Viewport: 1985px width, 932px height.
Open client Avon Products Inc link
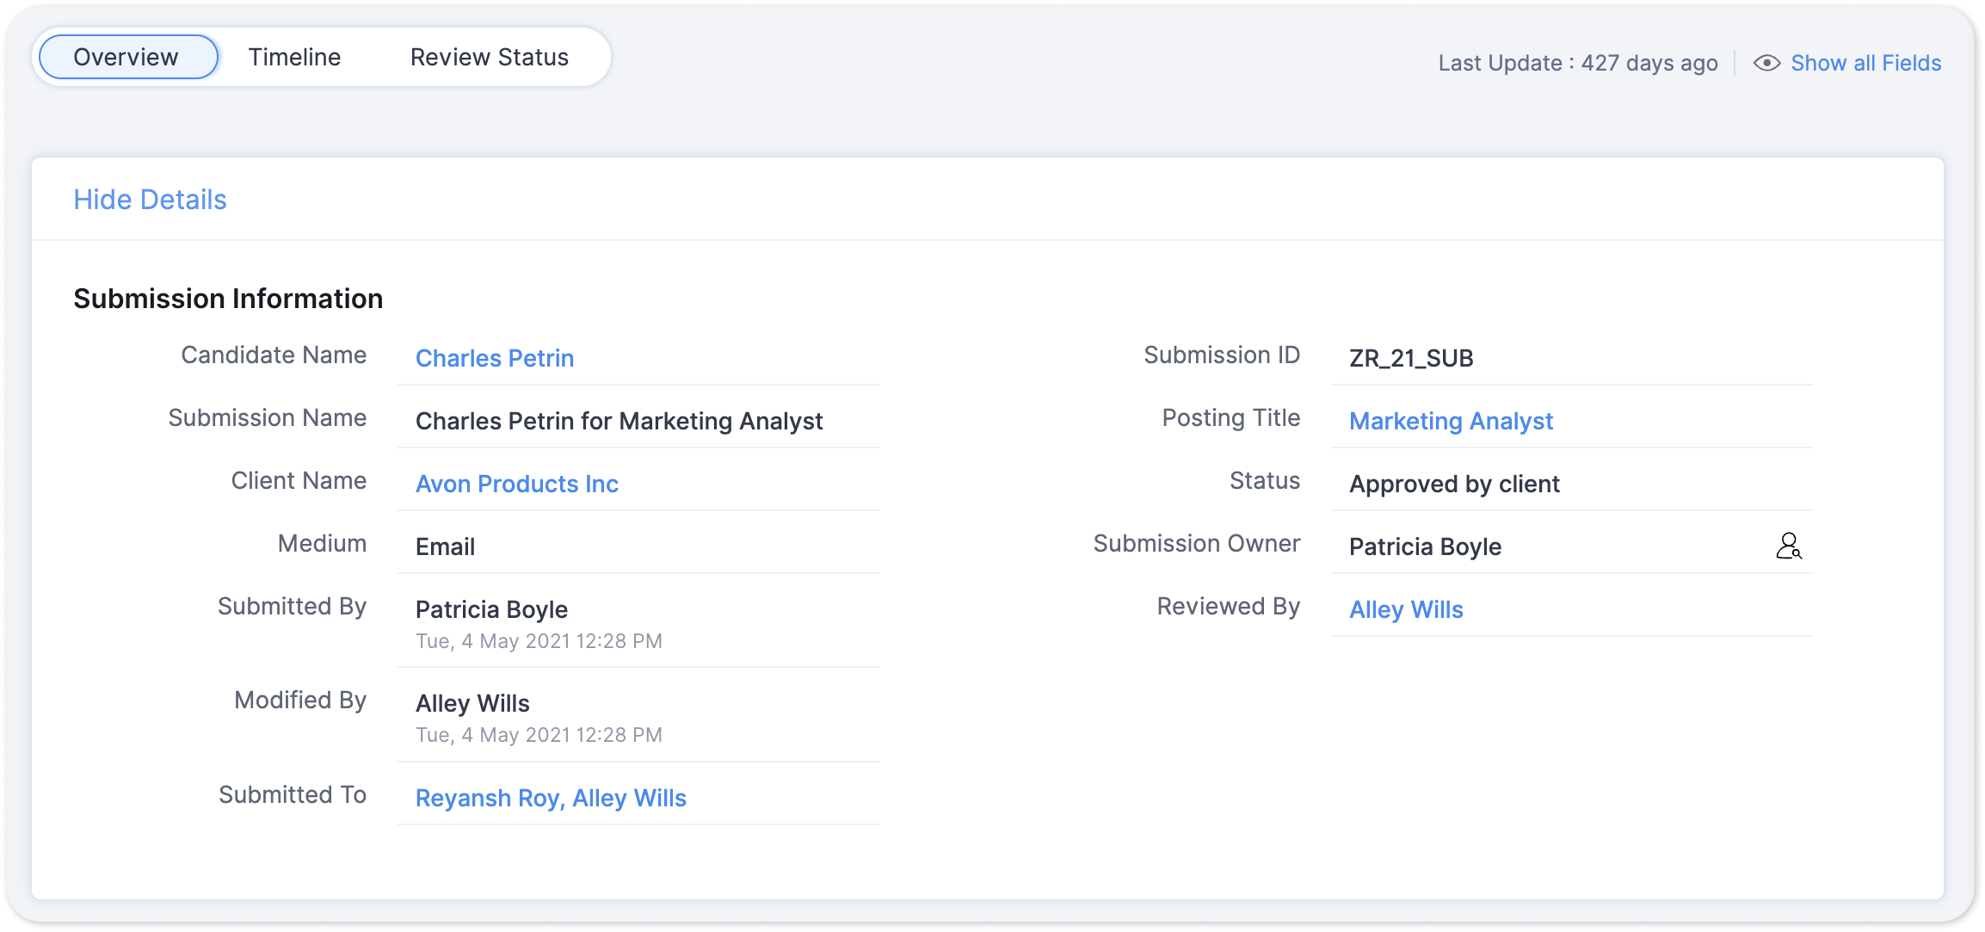tap(516, 484)
